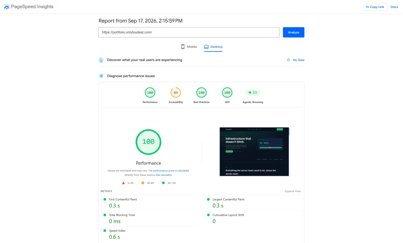The image size is (403, 243).
Task: Click the mobile phone icon
Action: 183,47
